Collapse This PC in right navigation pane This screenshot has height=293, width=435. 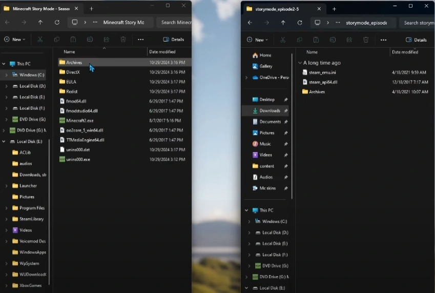[x=246, y=210]
